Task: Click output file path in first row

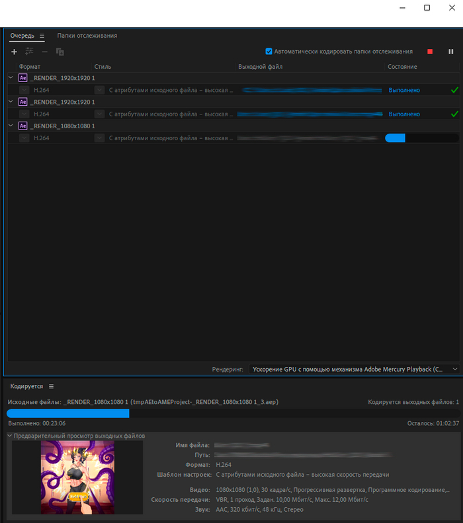Action: point(312,90)
